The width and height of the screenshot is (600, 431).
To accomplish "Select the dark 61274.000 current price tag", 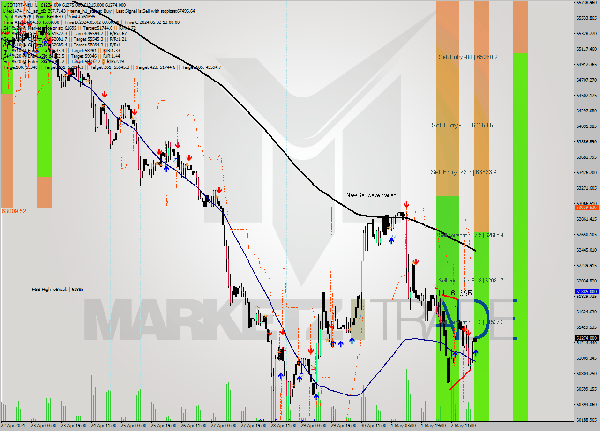I will coord(586,338).
